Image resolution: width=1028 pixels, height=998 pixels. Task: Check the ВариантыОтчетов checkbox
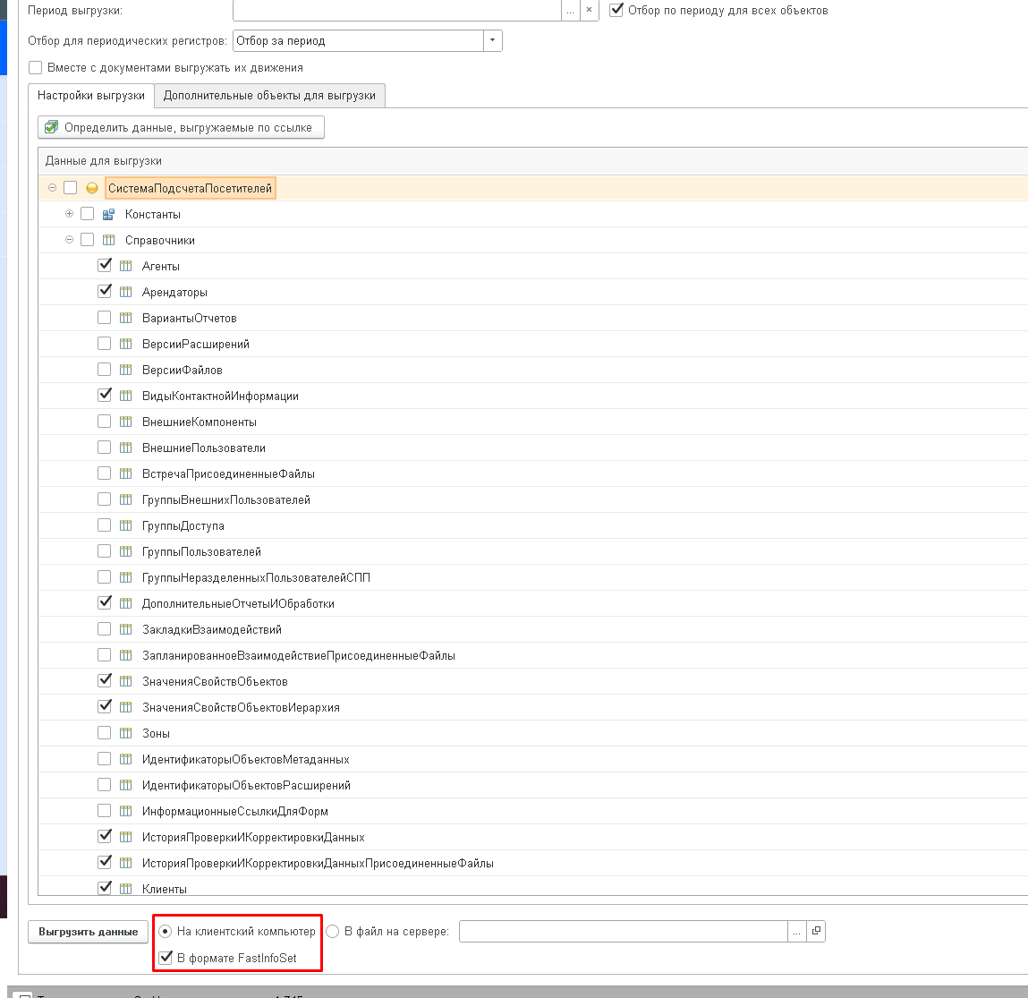[105, 318]
